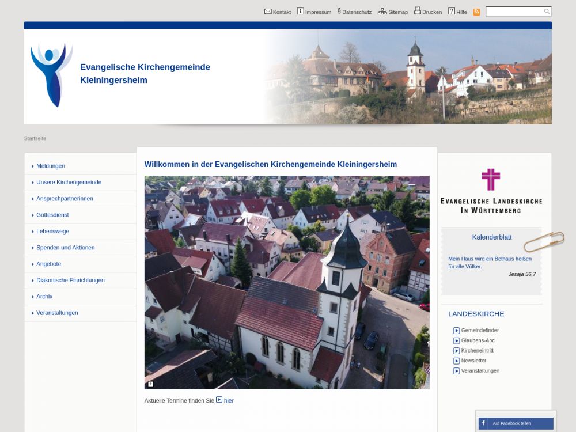Click into the search text field
576x432 pixels.
514,12
